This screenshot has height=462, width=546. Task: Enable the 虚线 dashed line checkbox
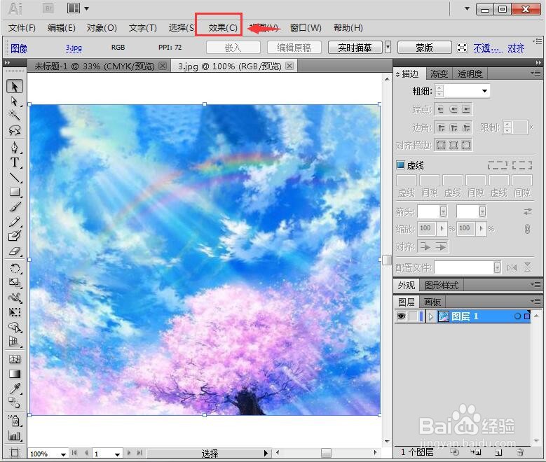(x=400, y=165)
